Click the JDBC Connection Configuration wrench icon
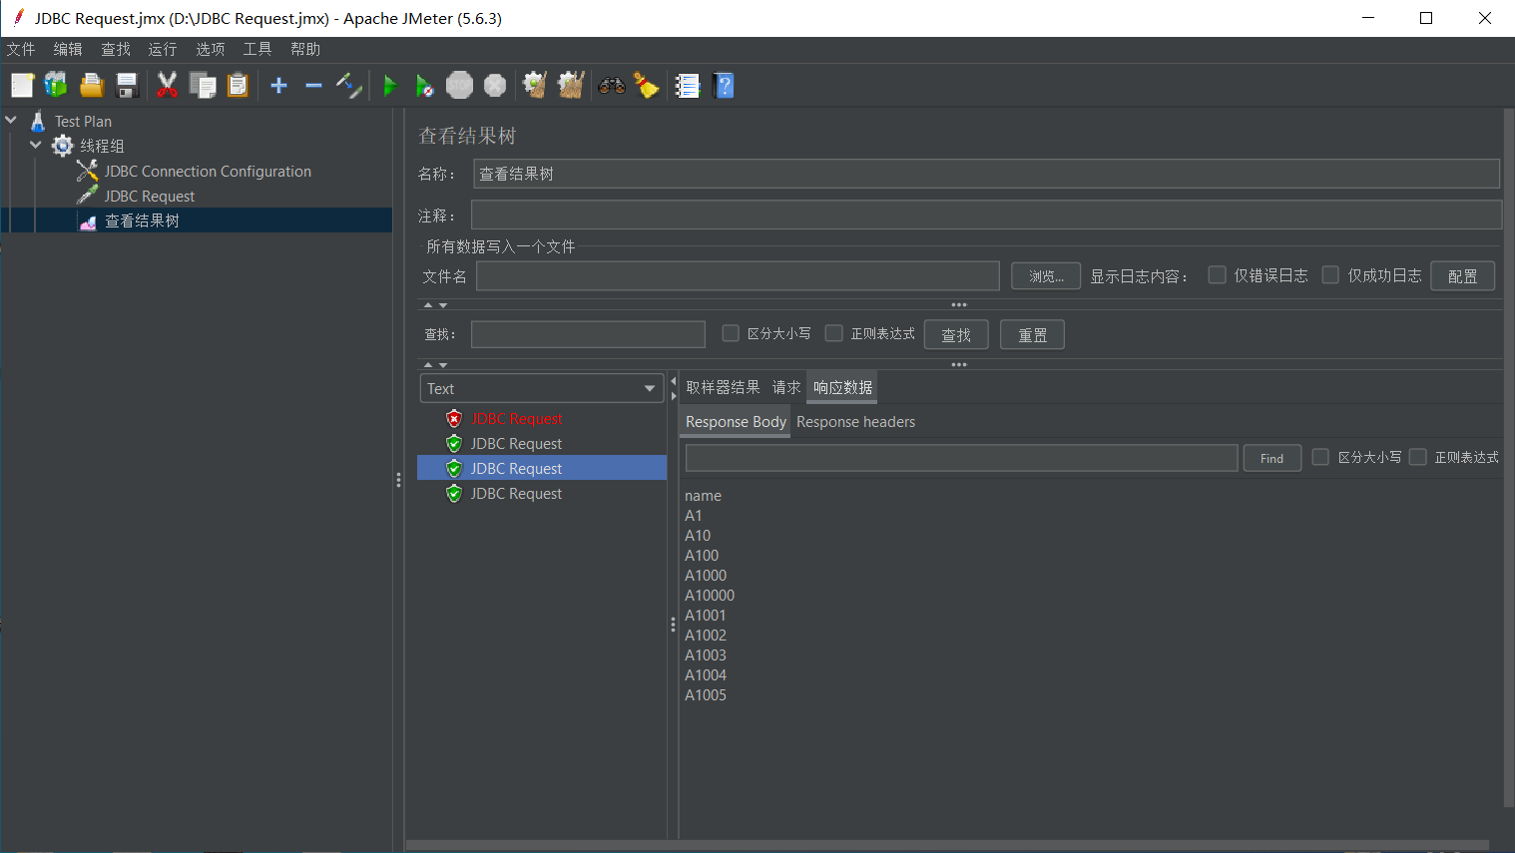Screen dimensions: 1515x853 [x=88, y=172]
